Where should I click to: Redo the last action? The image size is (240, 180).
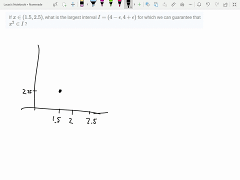coord(216,4)
